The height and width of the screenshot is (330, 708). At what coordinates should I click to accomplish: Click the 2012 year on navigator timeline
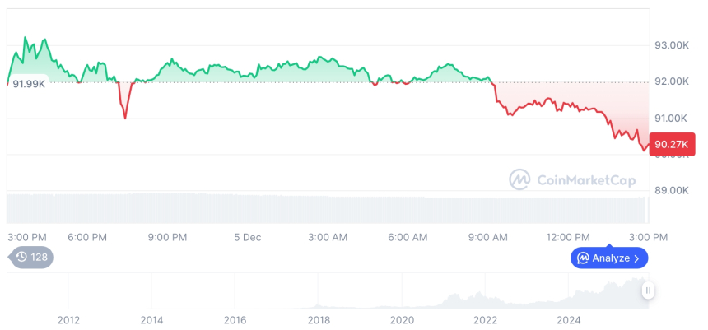[68, 319]
